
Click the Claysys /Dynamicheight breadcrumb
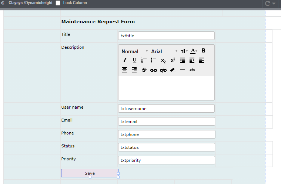30,3
